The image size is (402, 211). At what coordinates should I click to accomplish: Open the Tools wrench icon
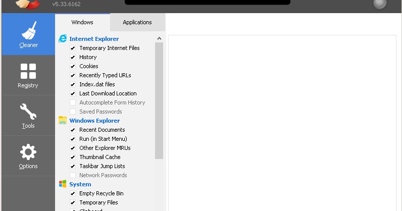click(x=28, y=116)
